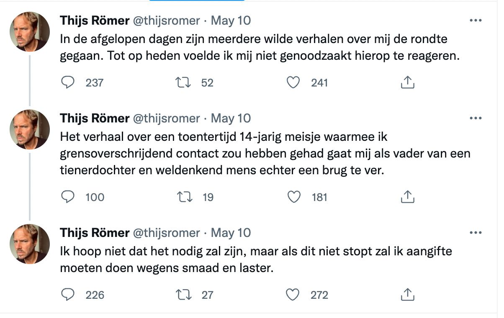The image size is (504, 318).
Task: Like the tweet mentioning the 14-jarig meisje
Action: coord(293,197)
